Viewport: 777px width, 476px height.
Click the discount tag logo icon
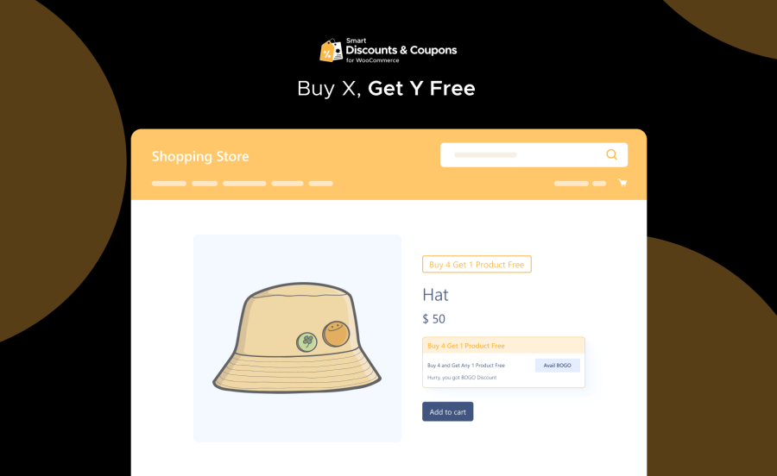tap(331, 51)
